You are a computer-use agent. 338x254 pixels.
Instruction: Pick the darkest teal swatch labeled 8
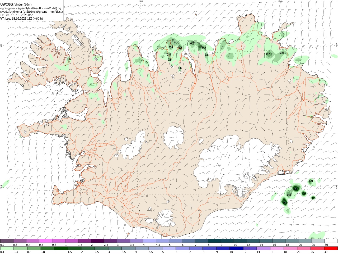214,241
